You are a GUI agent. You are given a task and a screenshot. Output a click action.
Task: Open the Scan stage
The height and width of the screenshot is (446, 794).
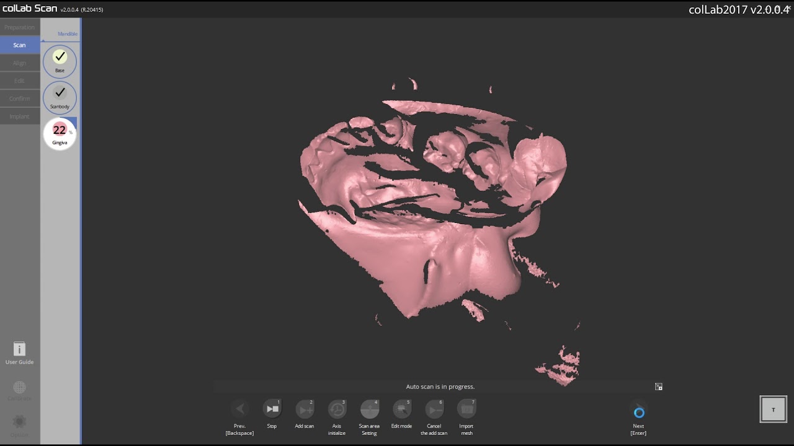[20, 45]
